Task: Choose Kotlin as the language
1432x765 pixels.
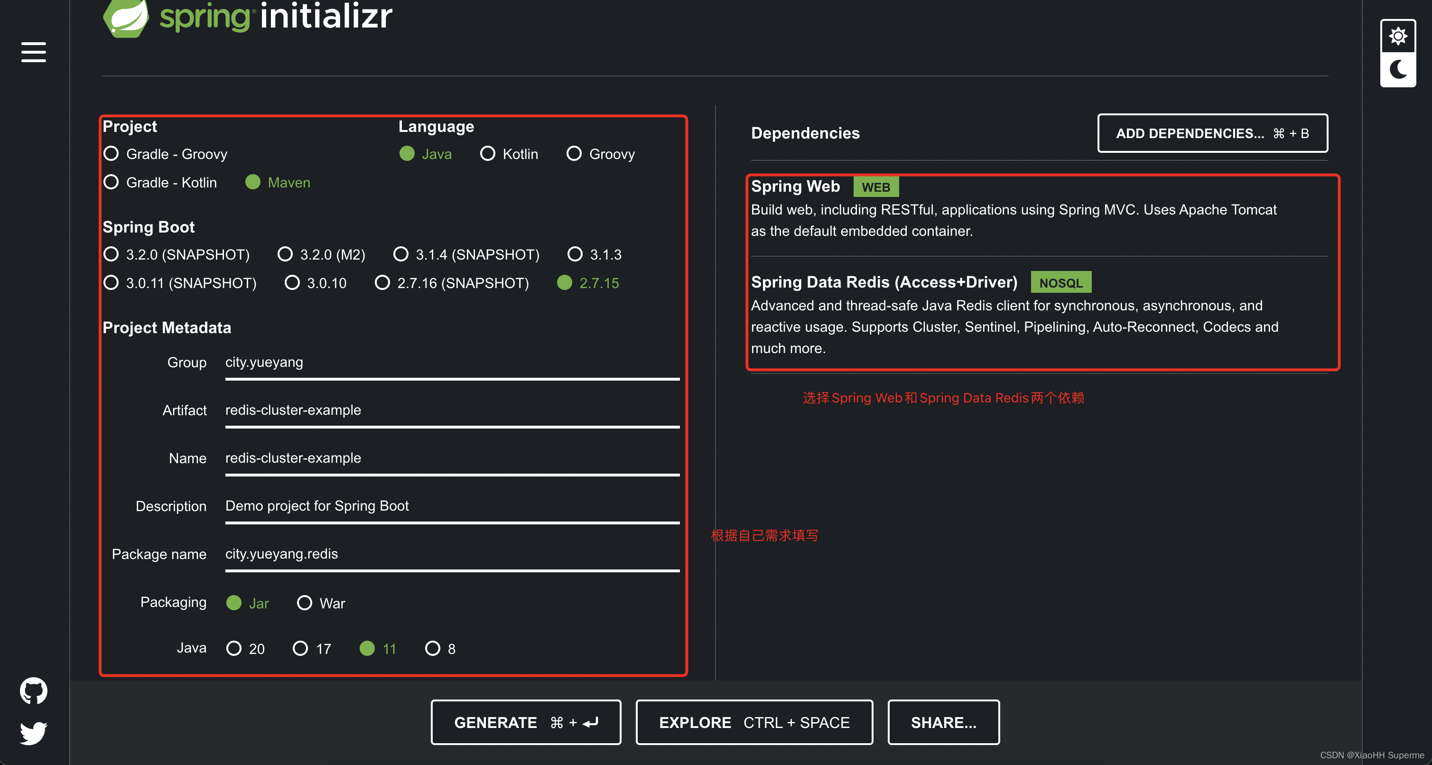Action: coord(509,154)
